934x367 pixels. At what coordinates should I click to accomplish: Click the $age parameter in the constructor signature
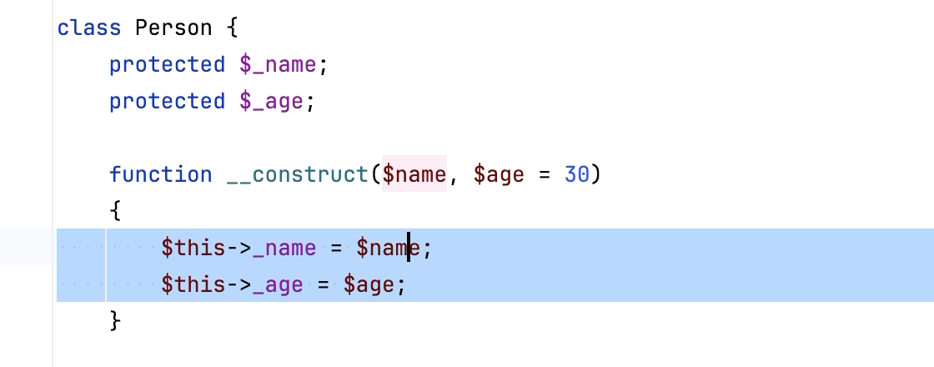tap(499, 174)
